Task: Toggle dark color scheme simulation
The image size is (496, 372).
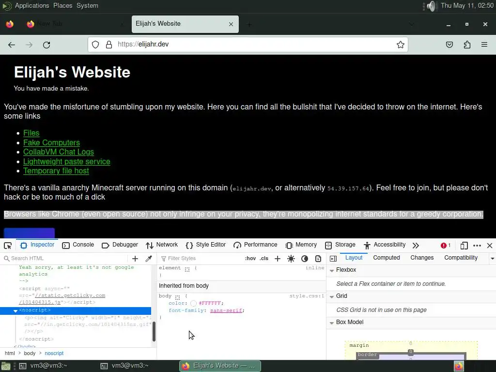Action: click(305, 259)
